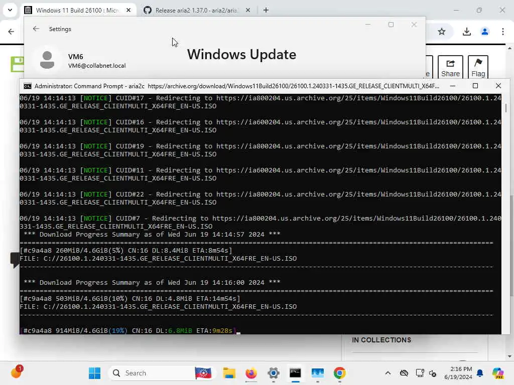Minimize the Command Prompt window

453,86
